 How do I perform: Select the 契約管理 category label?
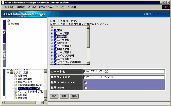(62, 43)
